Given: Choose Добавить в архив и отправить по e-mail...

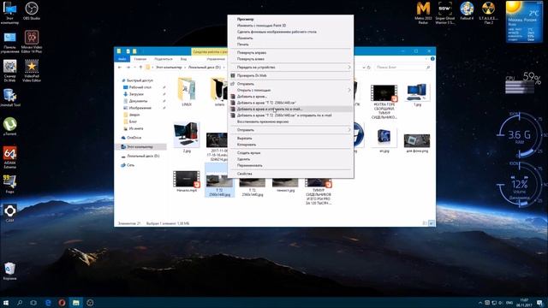Looking at the screenshot, I should coord(290,109).
